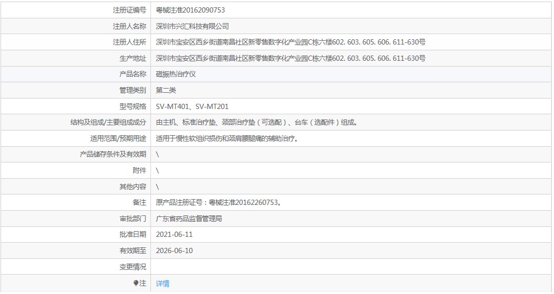Select the composition text starting with 由主机
This screenshot has height=294, width=554.
point(257,122)
